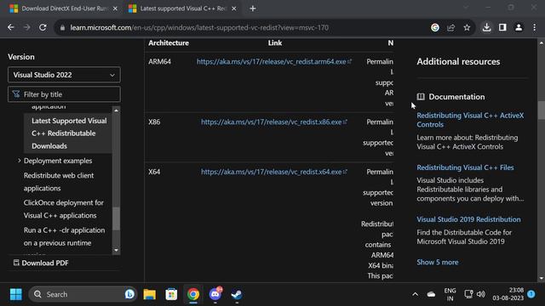Open Run a C++ -clr application article

65,236
